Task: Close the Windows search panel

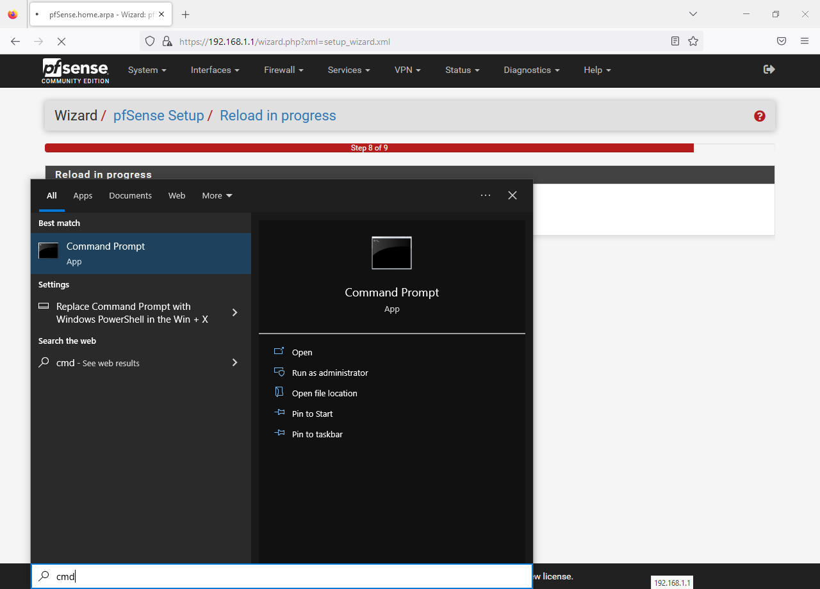Action: (512, 195)
